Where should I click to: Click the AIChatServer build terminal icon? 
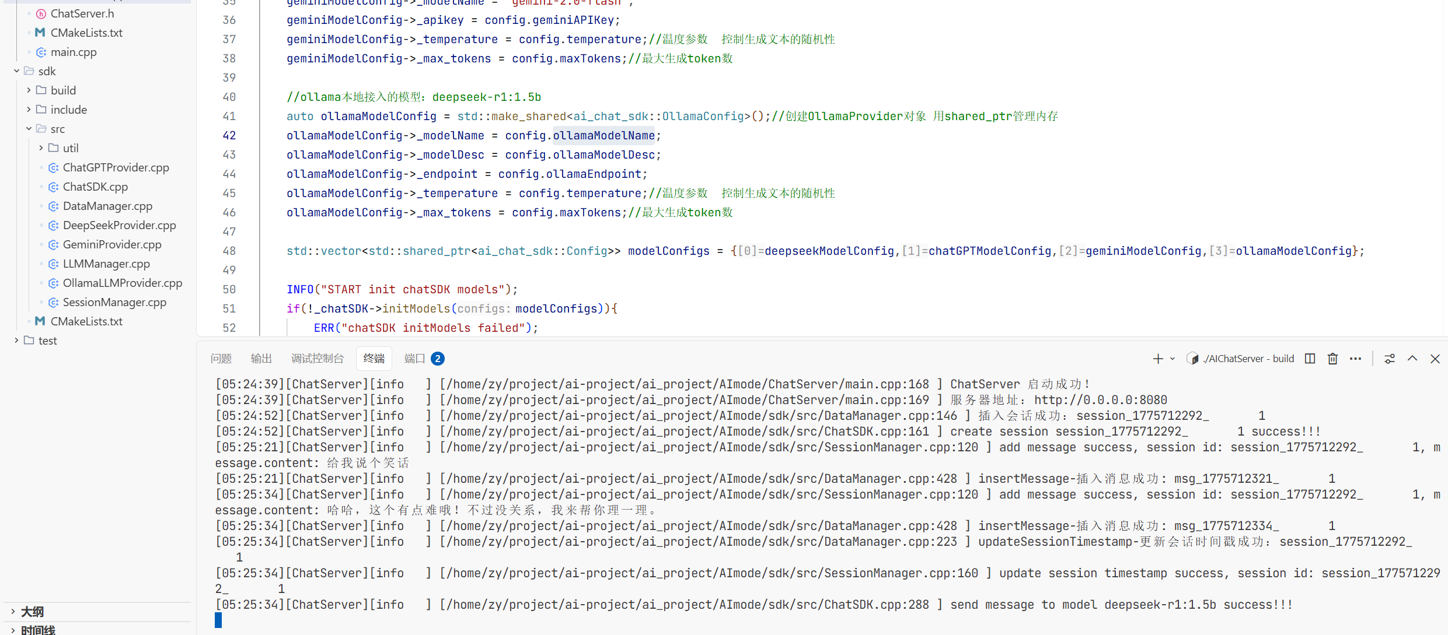1193,359
